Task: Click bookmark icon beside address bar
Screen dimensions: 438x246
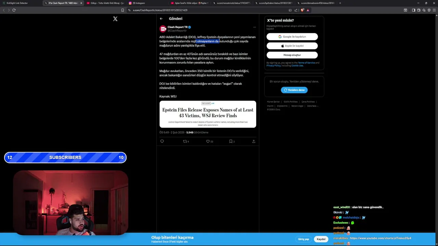Action: [x=123, y=10]
